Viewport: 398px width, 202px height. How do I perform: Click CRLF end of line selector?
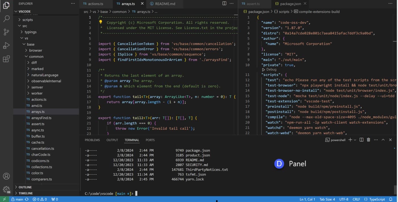click(x=356, y=199)
